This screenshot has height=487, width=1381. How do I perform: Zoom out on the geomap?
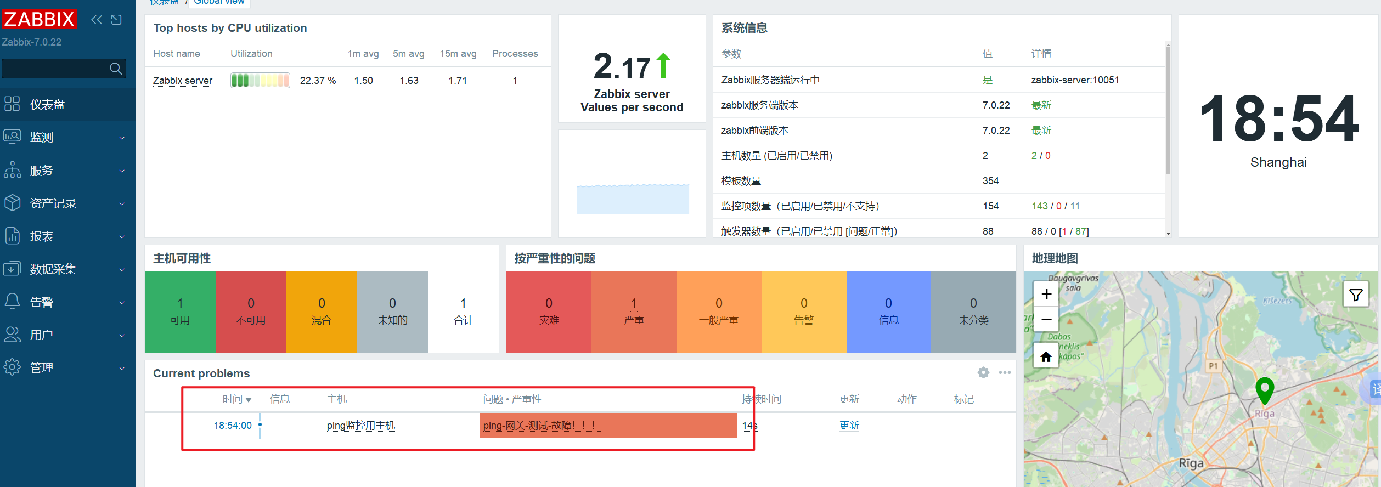click(1046, 320)
